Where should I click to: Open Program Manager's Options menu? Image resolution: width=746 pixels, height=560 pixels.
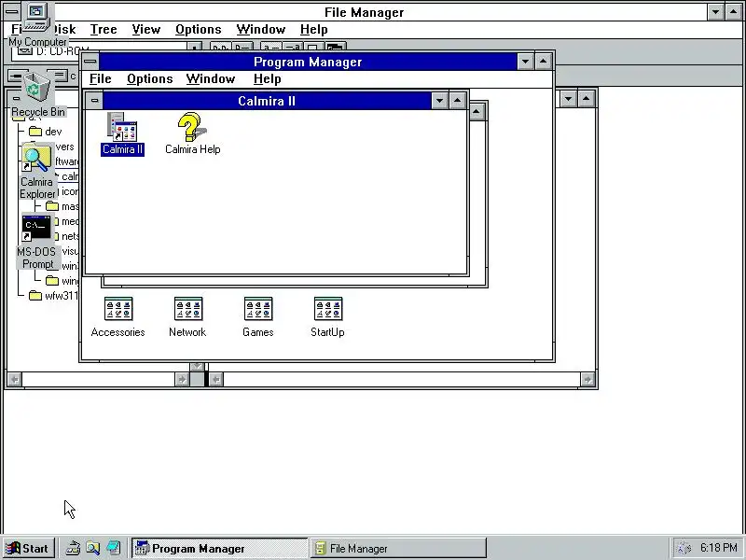click(149, 79)
